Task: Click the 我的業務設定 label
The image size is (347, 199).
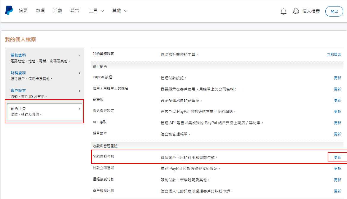Action: point(103,54)
